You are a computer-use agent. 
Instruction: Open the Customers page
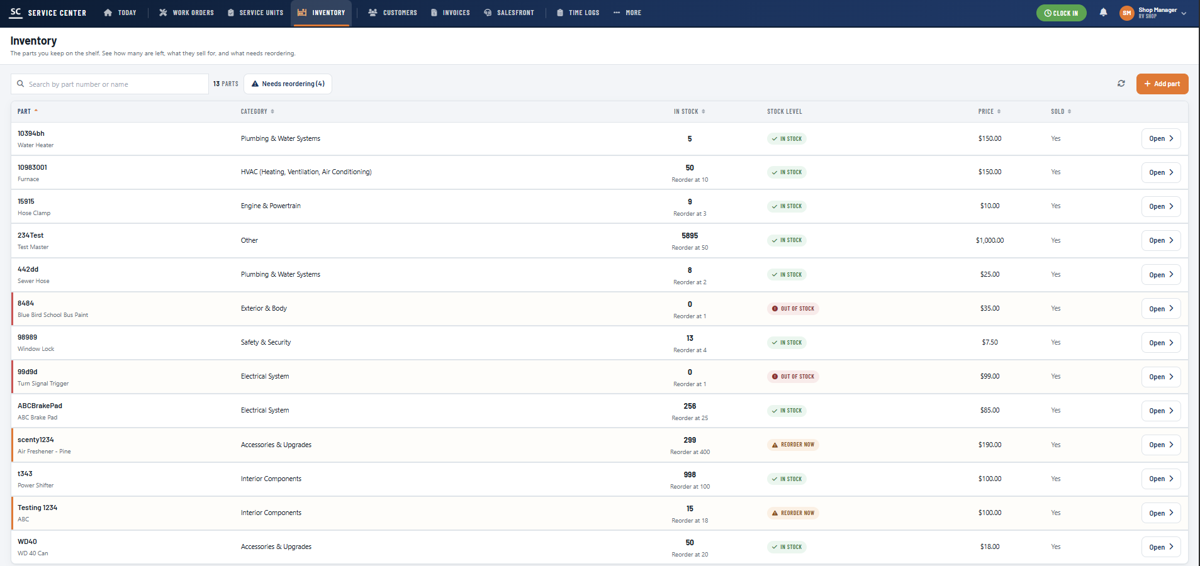pyautogui.click(x=393, y=13)
